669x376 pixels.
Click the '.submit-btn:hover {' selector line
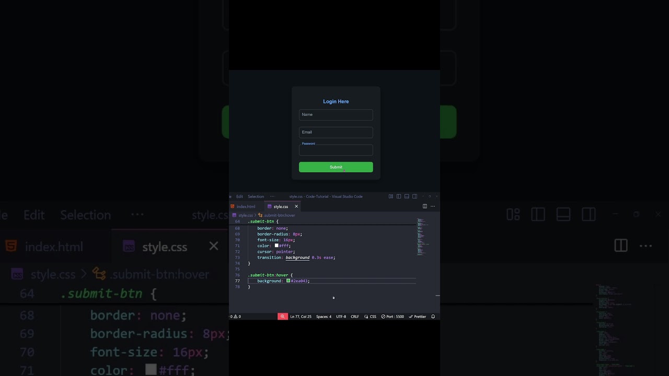[270, 275]
